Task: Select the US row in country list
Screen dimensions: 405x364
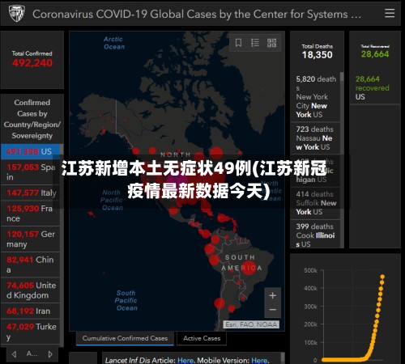Action: [30, 151]
